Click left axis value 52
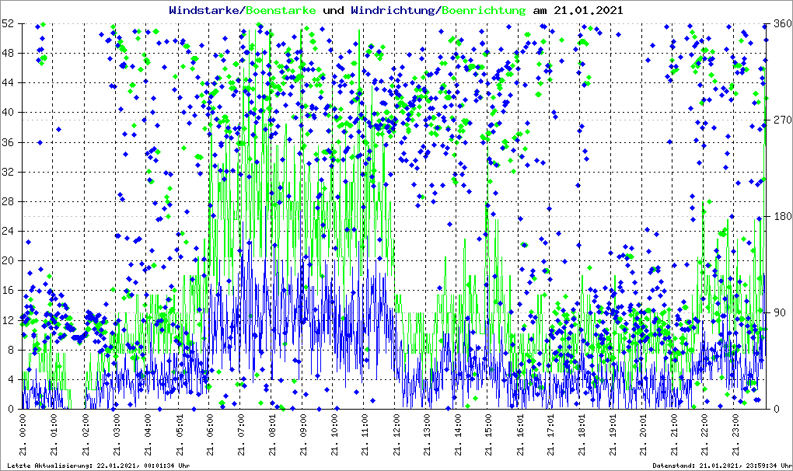 [7, 24]
